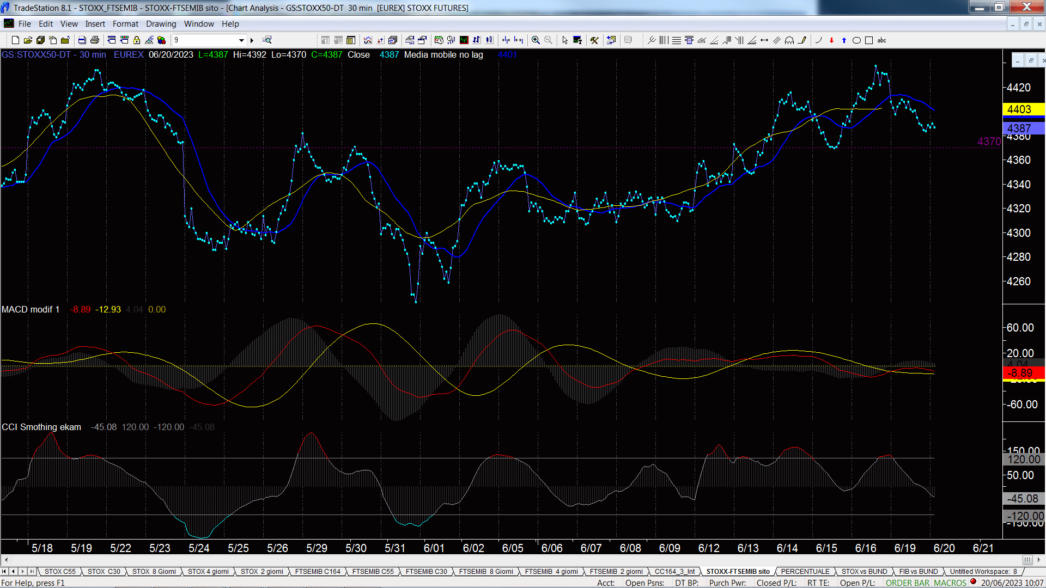
Task: Click the play arrow next to the dropdown
Action: [x=252, y=40]
